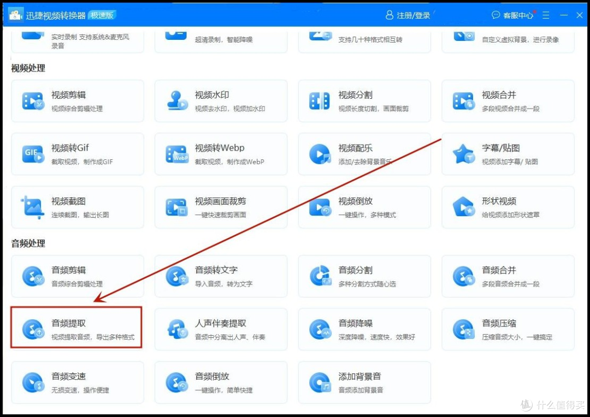The height and width of the screenshot is (417, 590).
Task: Select the 形状视频 shape icon
Action: 464,207
